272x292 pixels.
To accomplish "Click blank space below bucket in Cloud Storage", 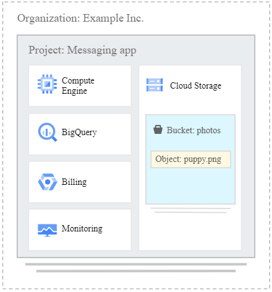I will pyautogui.click(x=190, y=231).
